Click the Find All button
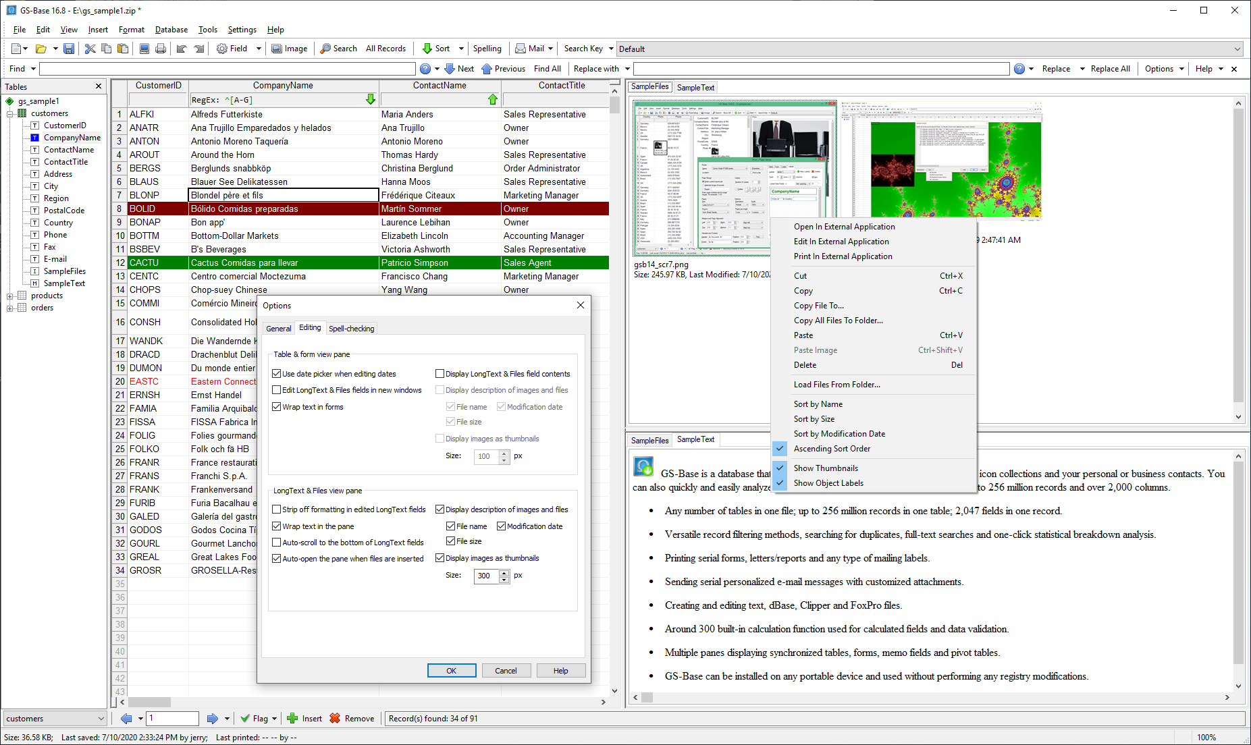The height and width of the screenshot is (745, 1251). click(548, 69)
